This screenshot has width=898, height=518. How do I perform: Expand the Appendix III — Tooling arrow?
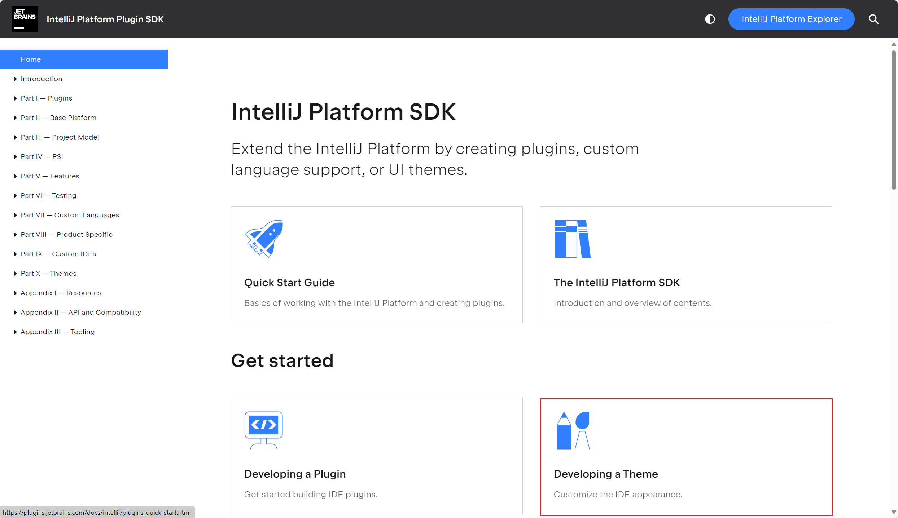tap(15, 332)
